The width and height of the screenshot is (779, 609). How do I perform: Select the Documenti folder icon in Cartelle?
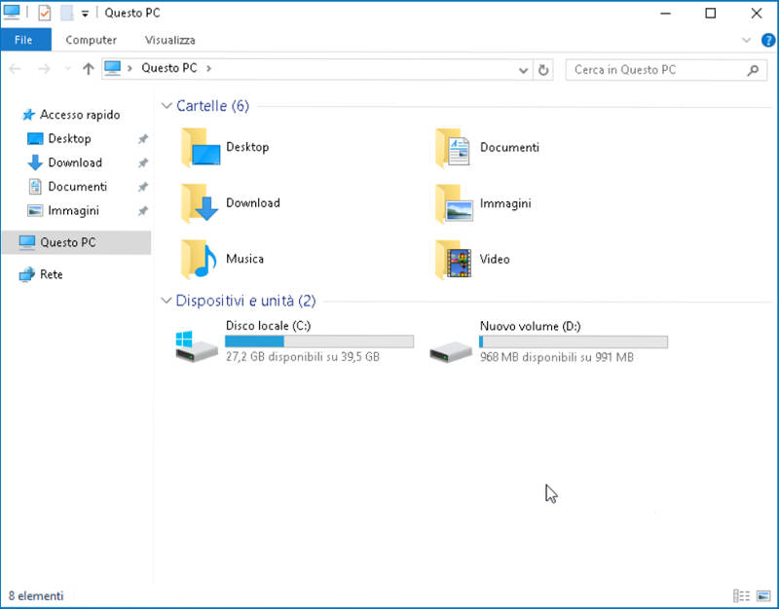click(453, 148)
